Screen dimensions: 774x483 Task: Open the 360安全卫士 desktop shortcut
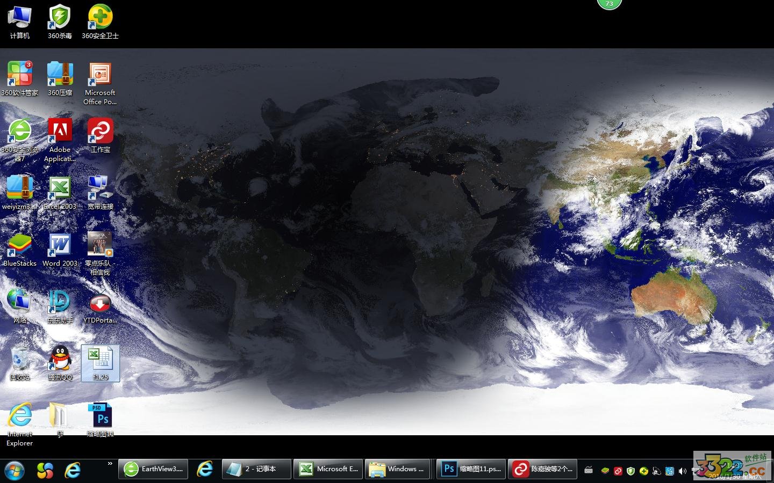coord(100,22)
